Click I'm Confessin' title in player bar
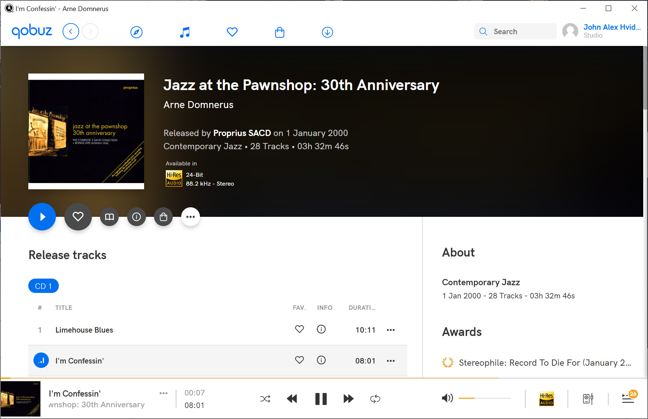Screen dimensions: 648x419 tap(75, 394)
